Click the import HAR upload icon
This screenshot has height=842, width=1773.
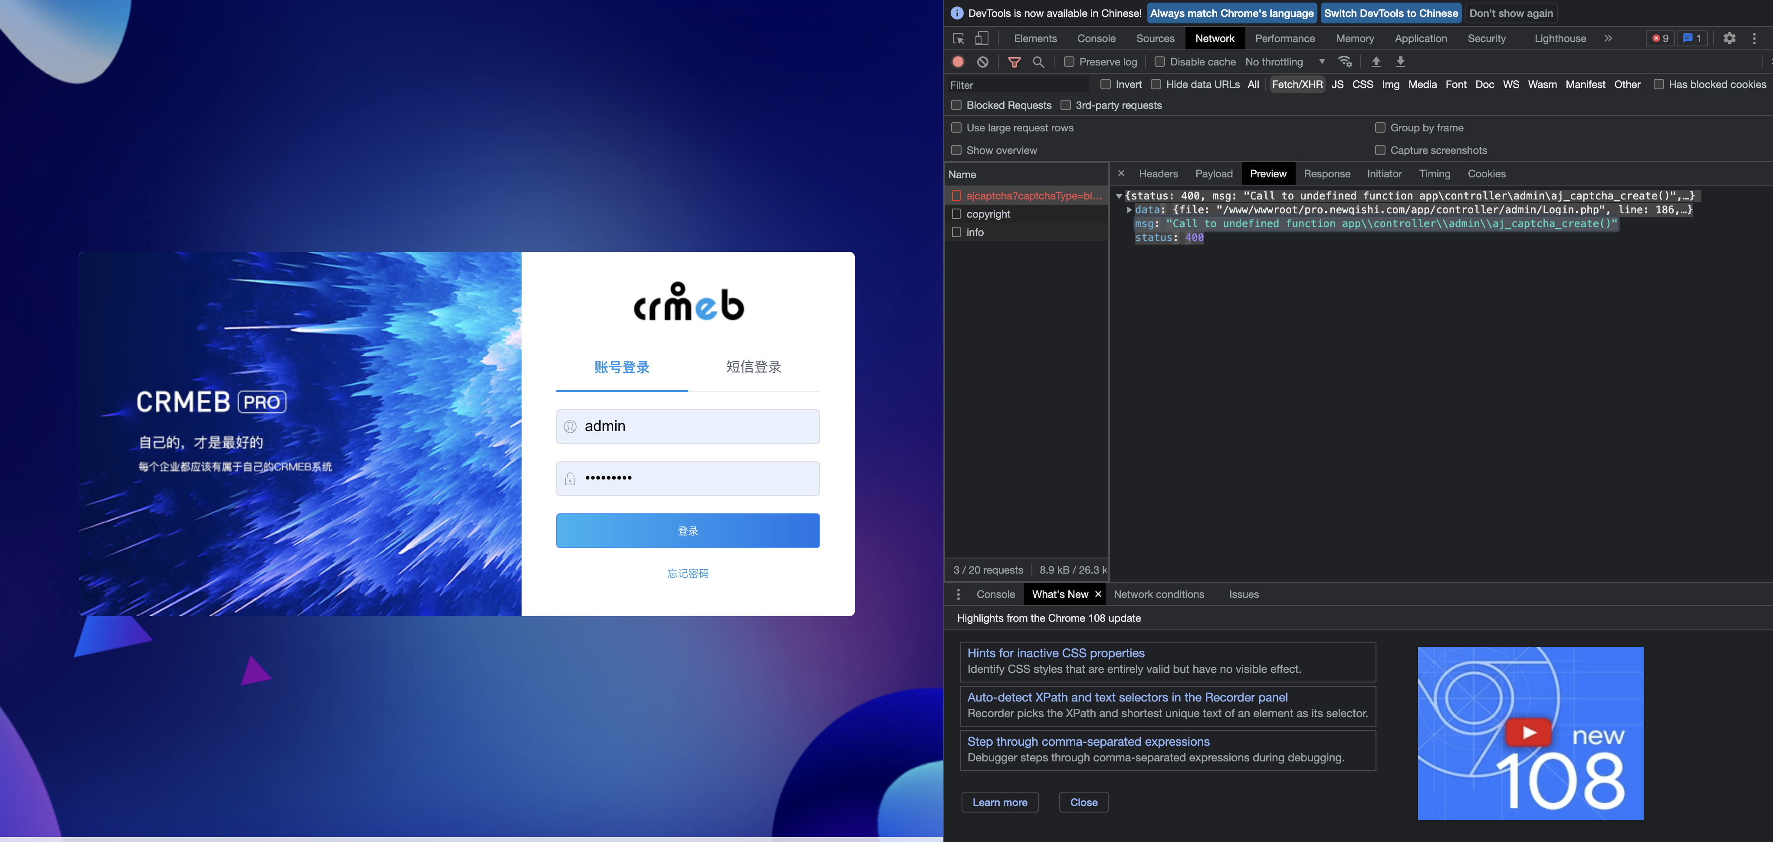[1376, 62]
